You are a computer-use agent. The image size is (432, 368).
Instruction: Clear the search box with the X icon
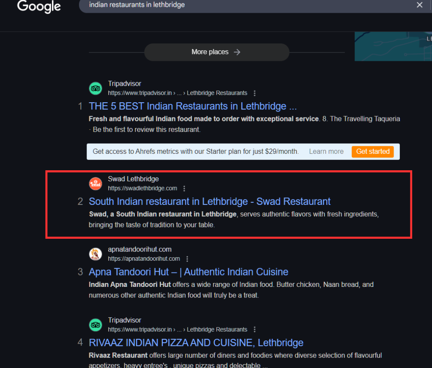419,5
